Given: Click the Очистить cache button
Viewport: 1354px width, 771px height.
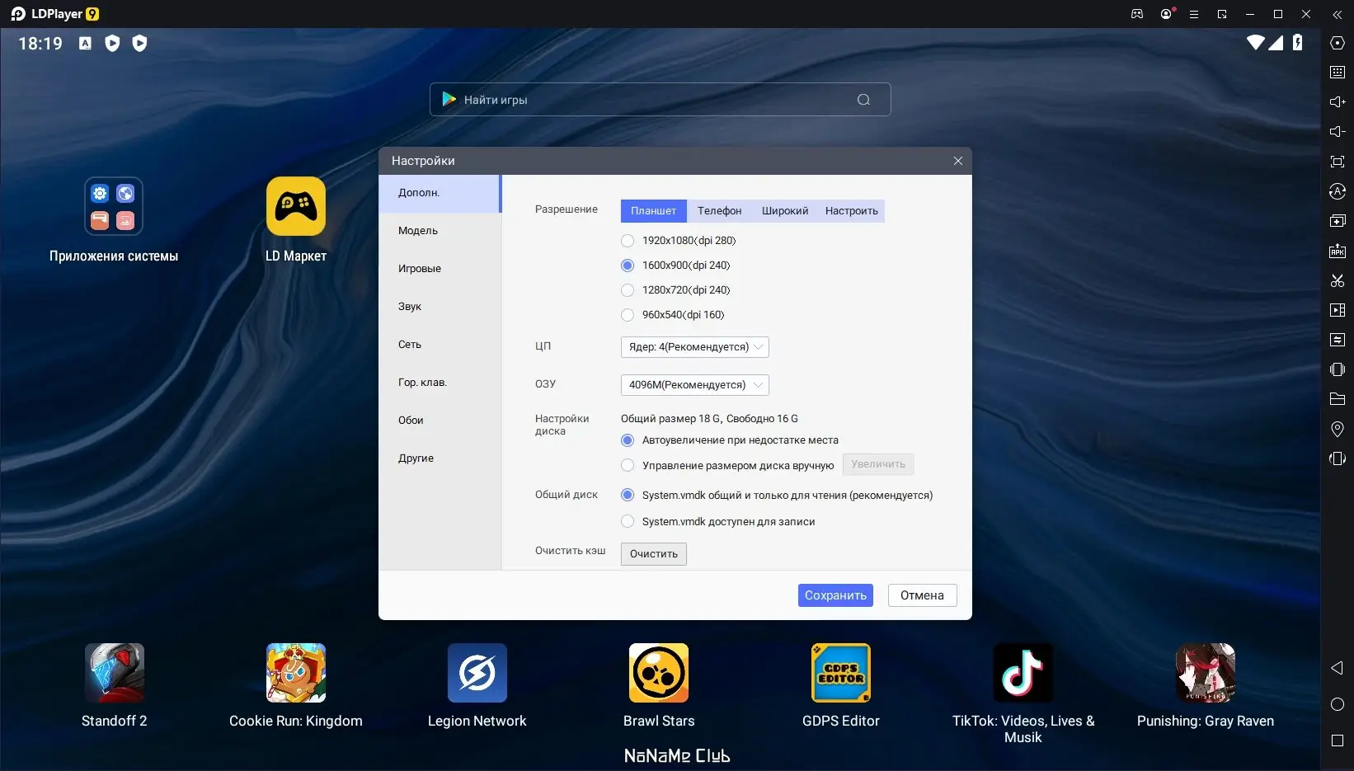Looking at the screenshot, I should 654,554.
